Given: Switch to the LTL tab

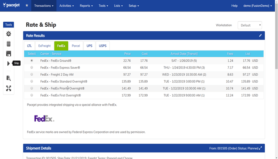Looking at the screenshot, I should pyautogui.click(x=30, y=46).
